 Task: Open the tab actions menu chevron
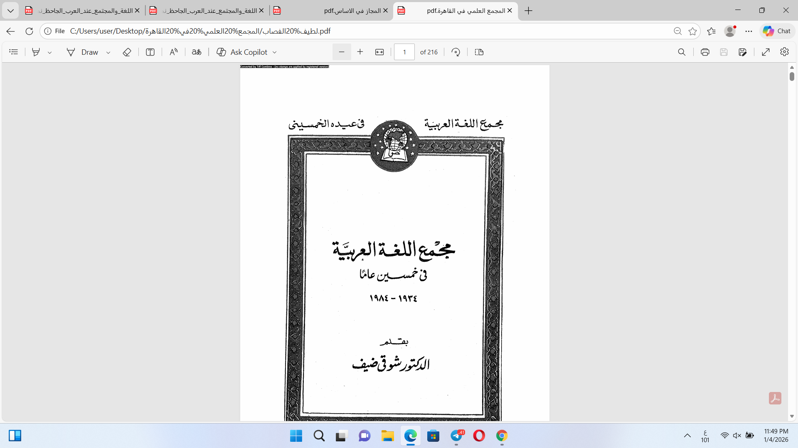[x=10, y=10]
